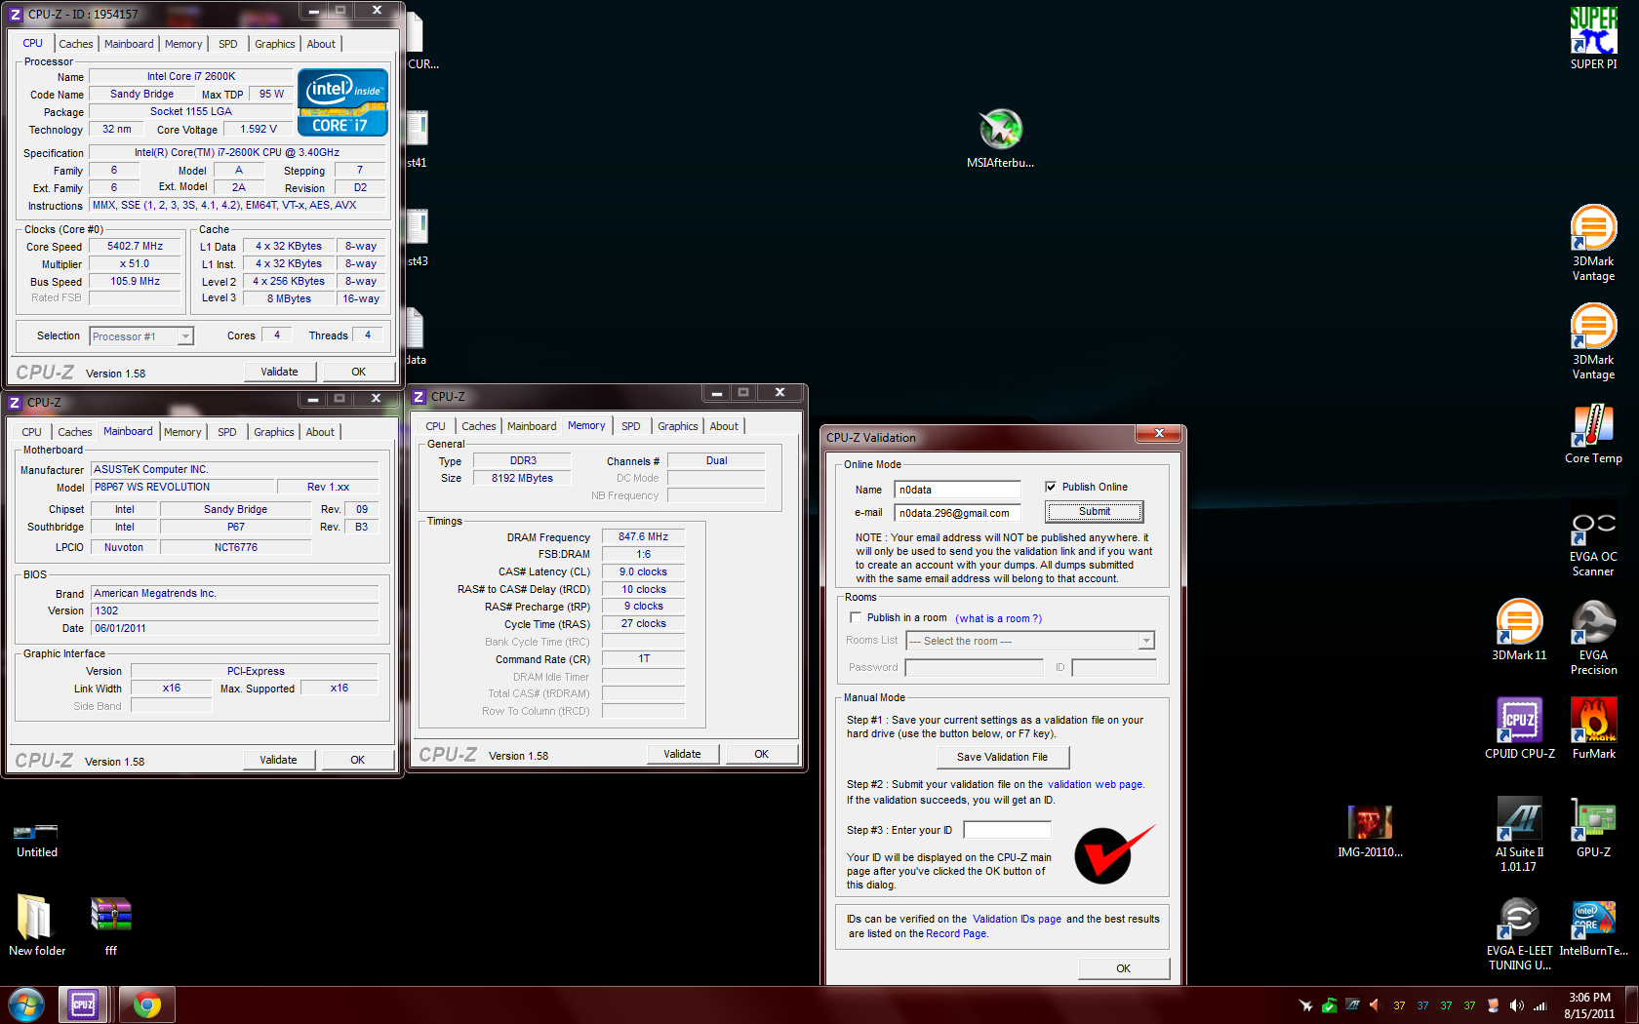This screenshot has height=1024, width=1639.
Task: Open the validation web page link
Action: coord(1095,784)
